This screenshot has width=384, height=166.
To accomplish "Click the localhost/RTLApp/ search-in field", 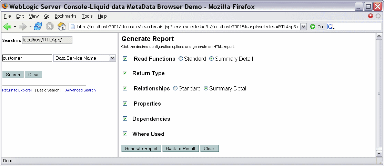I will pyautogui.click(x=47, y=40).
